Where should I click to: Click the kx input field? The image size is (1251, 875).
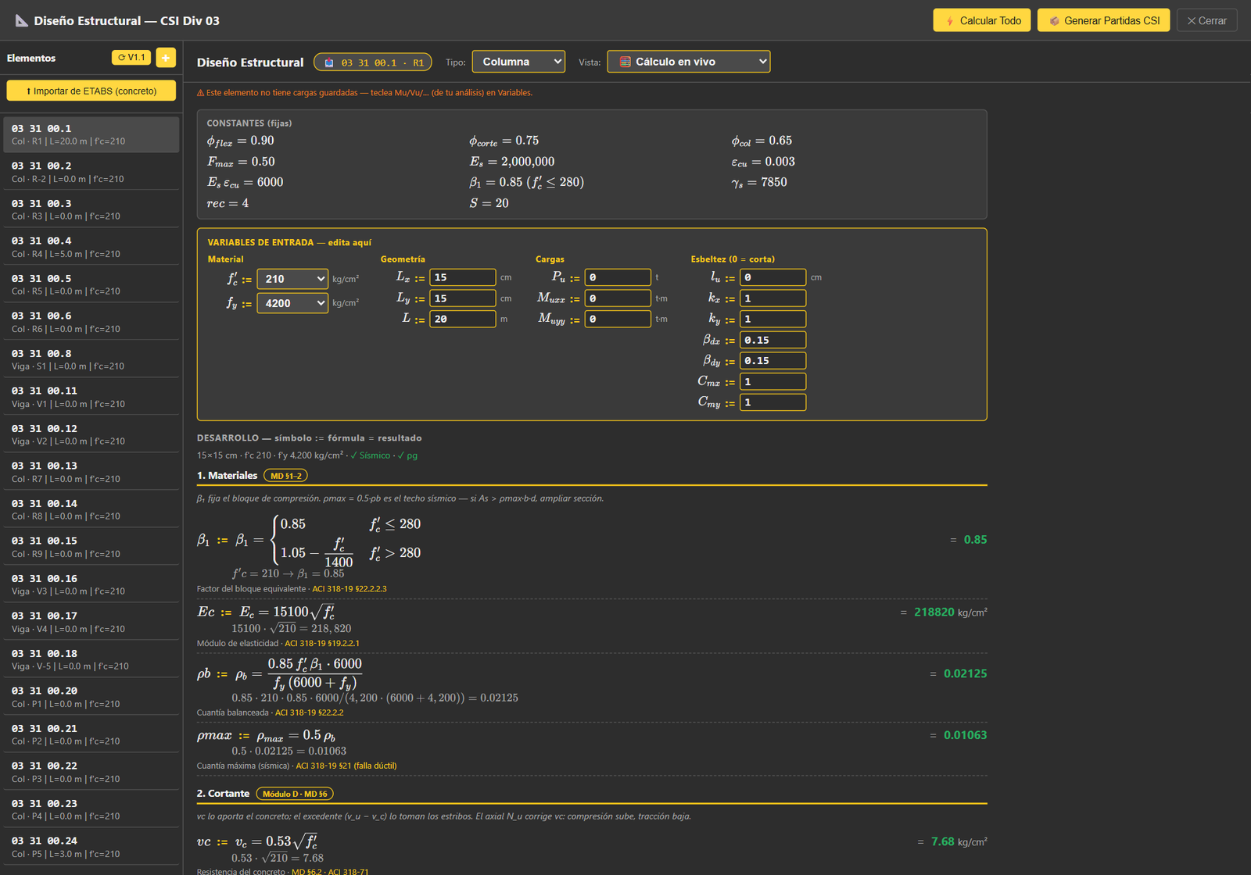[x=772, y=298]
